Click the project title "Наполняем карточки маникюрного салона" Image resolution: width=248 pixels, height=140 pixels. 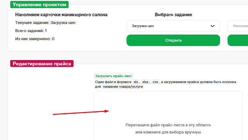coord(61,15)
